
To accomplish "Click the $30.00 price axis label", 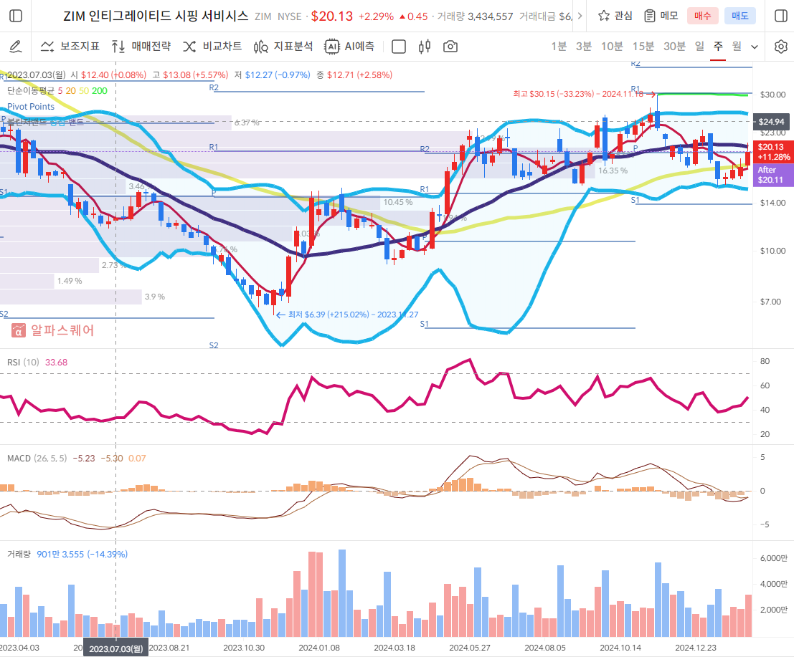I will [x=772, y=95].
